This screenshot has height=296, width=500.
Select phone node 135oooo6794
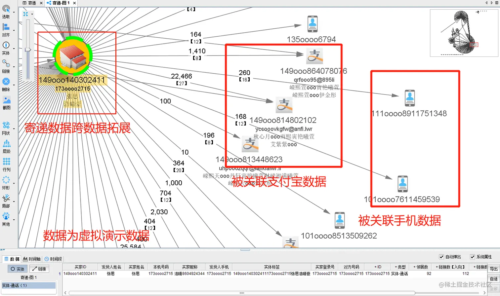tap(312, 24)
